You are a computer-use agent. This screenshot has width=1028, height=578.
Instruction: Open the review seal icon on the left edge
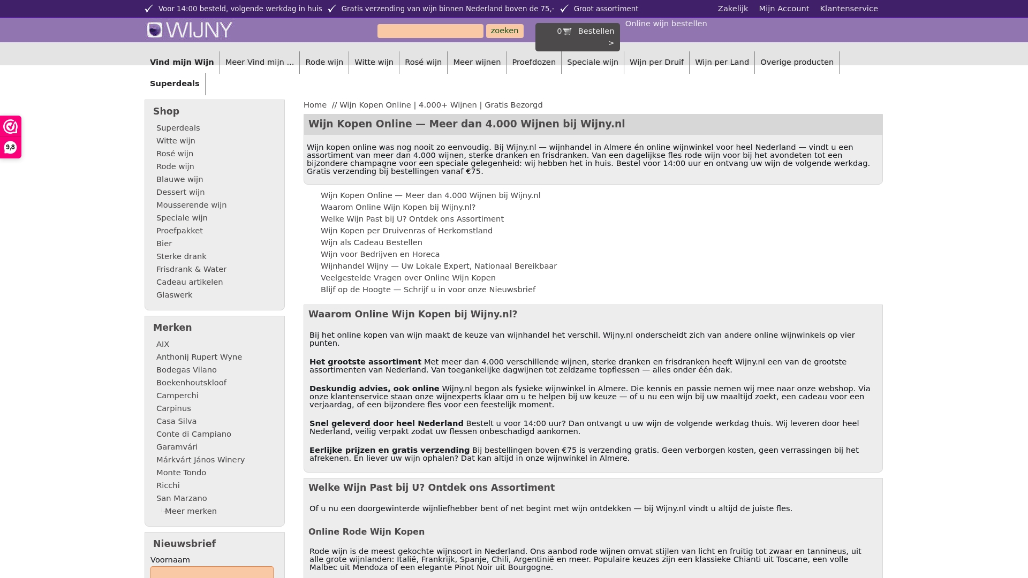pos(11,127)
